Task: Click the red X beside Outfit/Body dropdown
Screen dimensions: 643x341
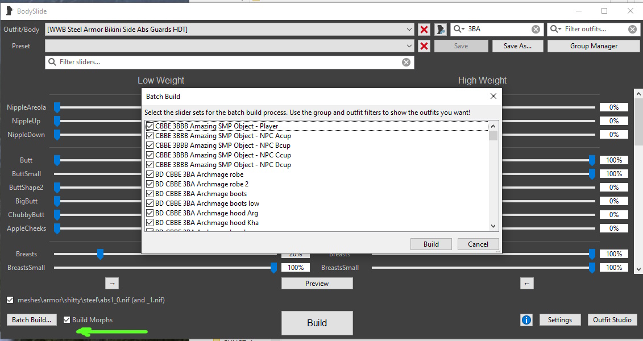Action: [424, 30]
